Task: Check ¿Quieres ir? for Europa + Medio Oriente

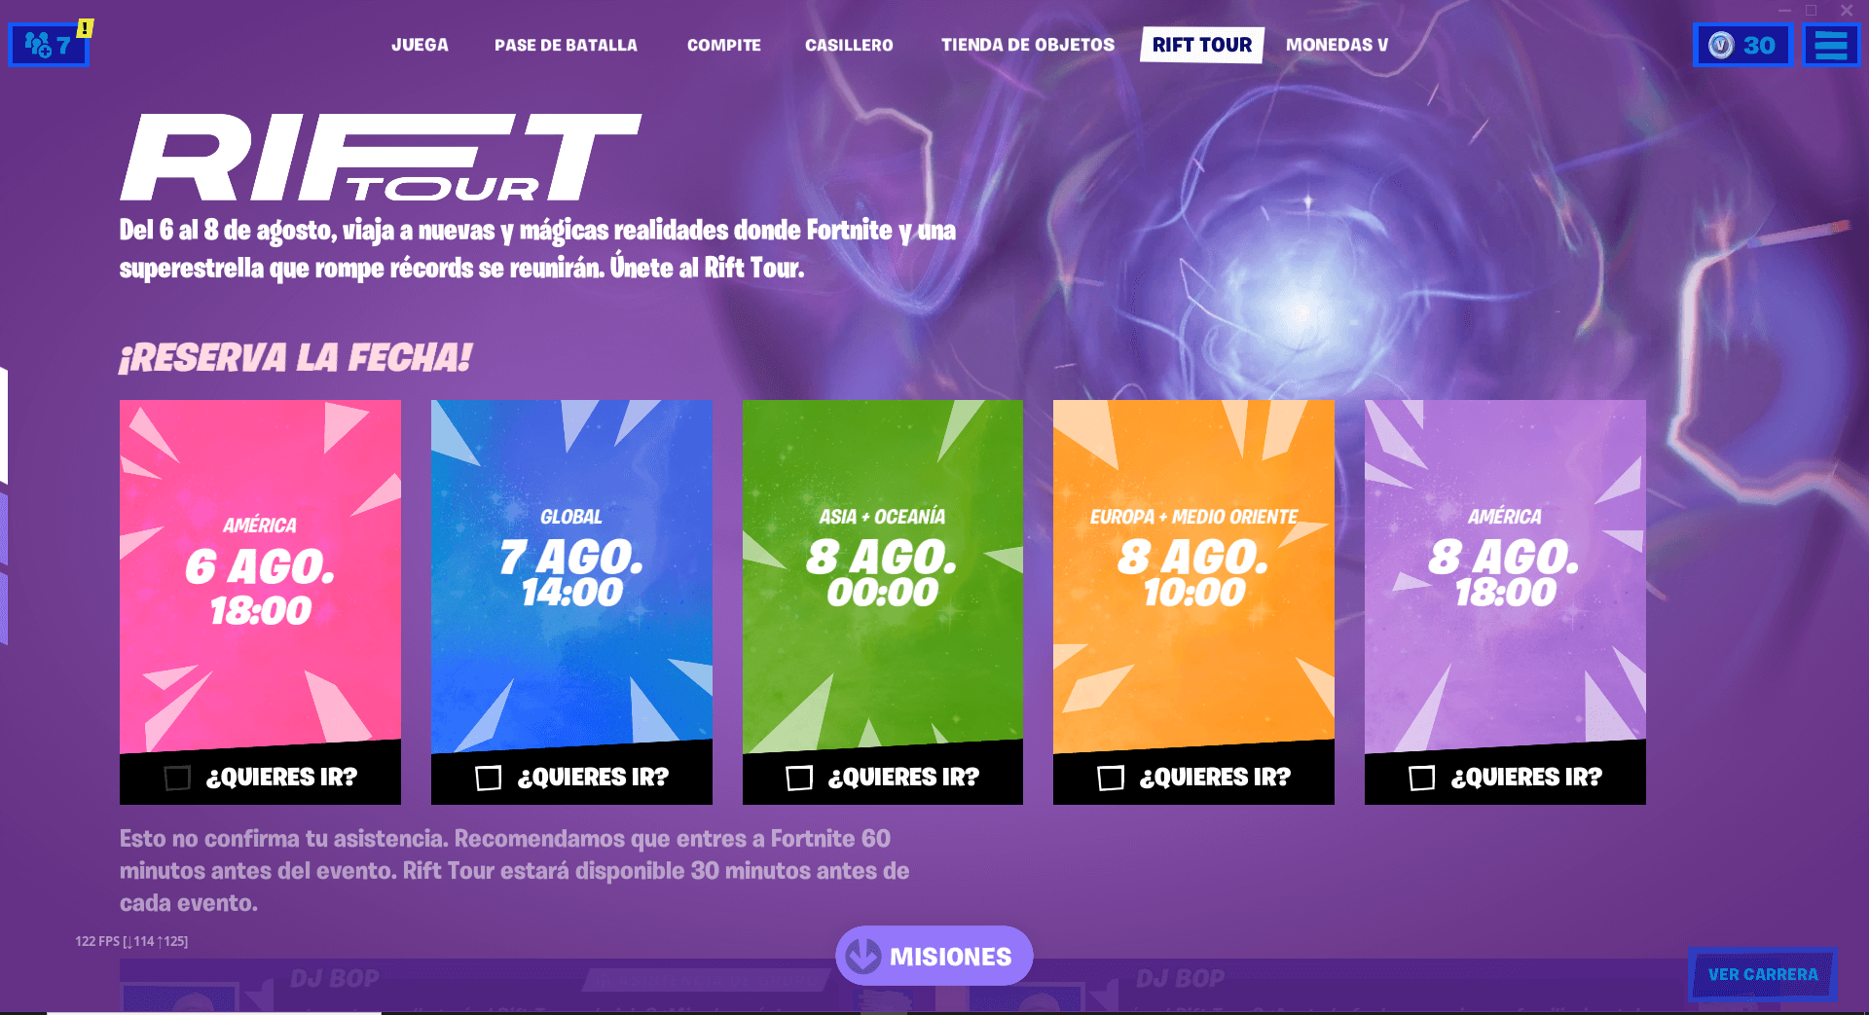Action: coord(1111,778)
